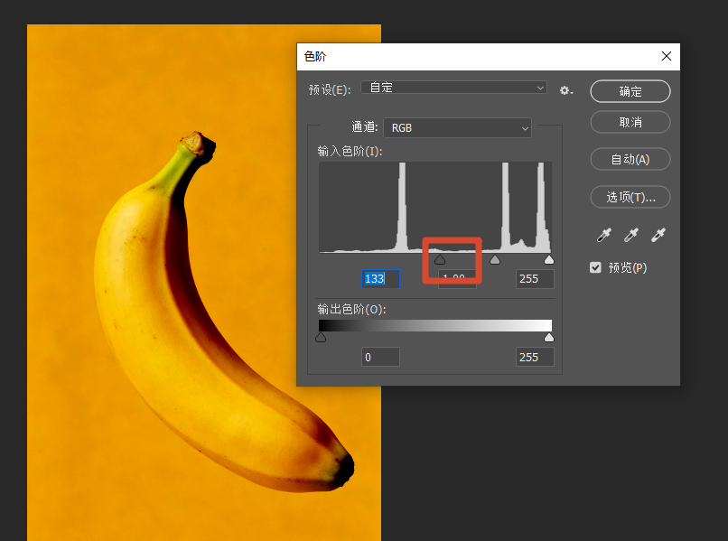Open 选项(T)... settings
This screenshot has width=728, height=541.
(630, 198)
